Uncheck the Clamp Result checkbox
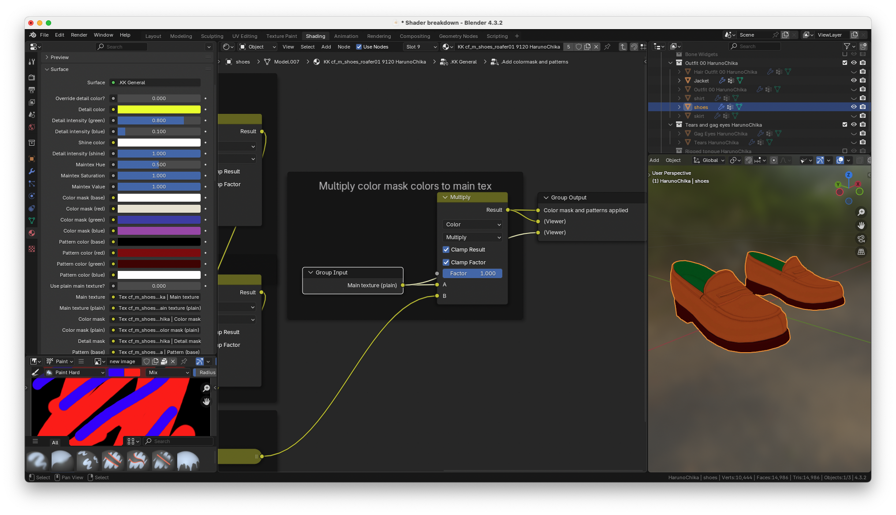This screenshot has width=896, height=515. (446, 250)
